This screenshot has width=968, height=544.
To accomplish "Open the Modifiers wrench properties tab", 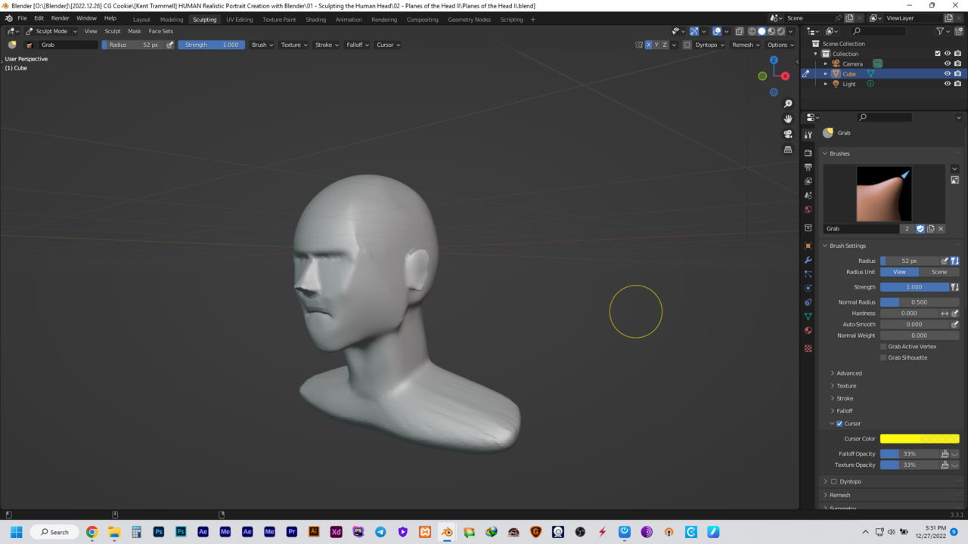I will pyautogui.click(x=808, y=260).
